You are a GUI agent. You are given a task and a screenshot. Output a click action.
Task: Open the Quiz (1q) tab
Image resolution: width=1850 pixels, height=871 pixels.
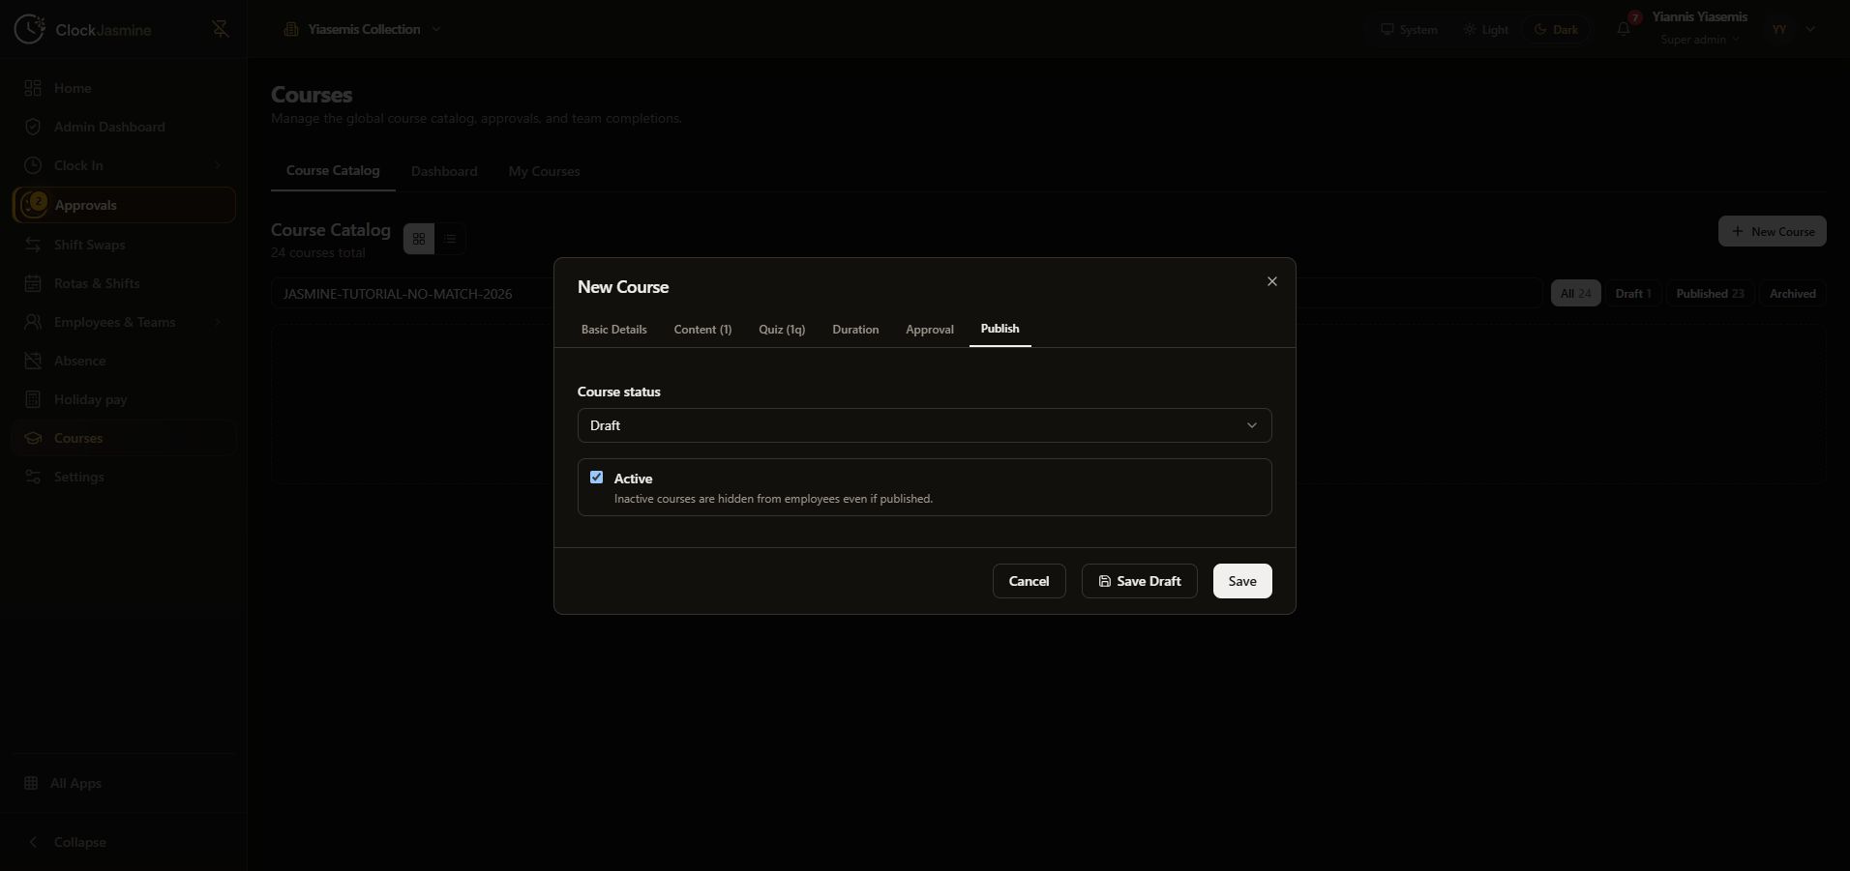pos(782,330)
